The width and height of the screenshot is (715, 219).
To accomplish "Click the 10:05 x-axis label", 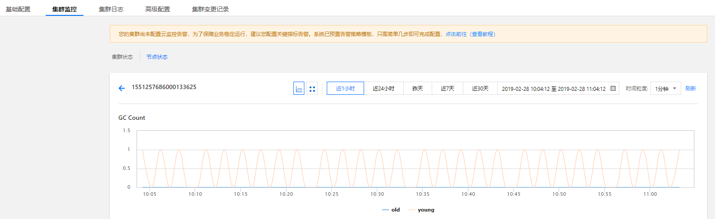I will [x=150, y=194].
